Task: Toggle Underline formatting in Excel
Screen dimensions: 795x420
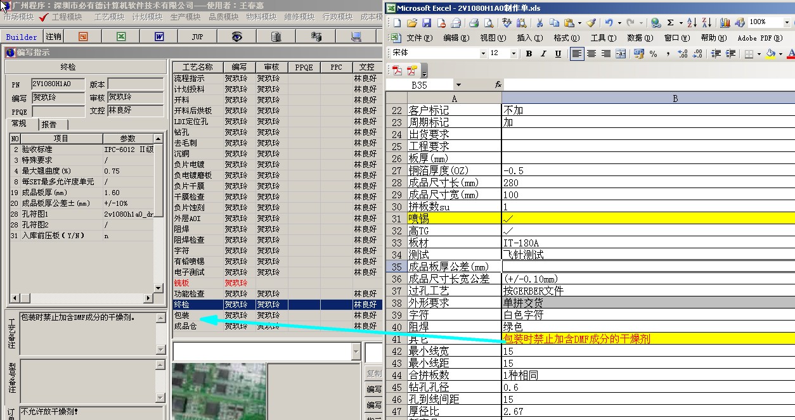Action: coord(558,54)
